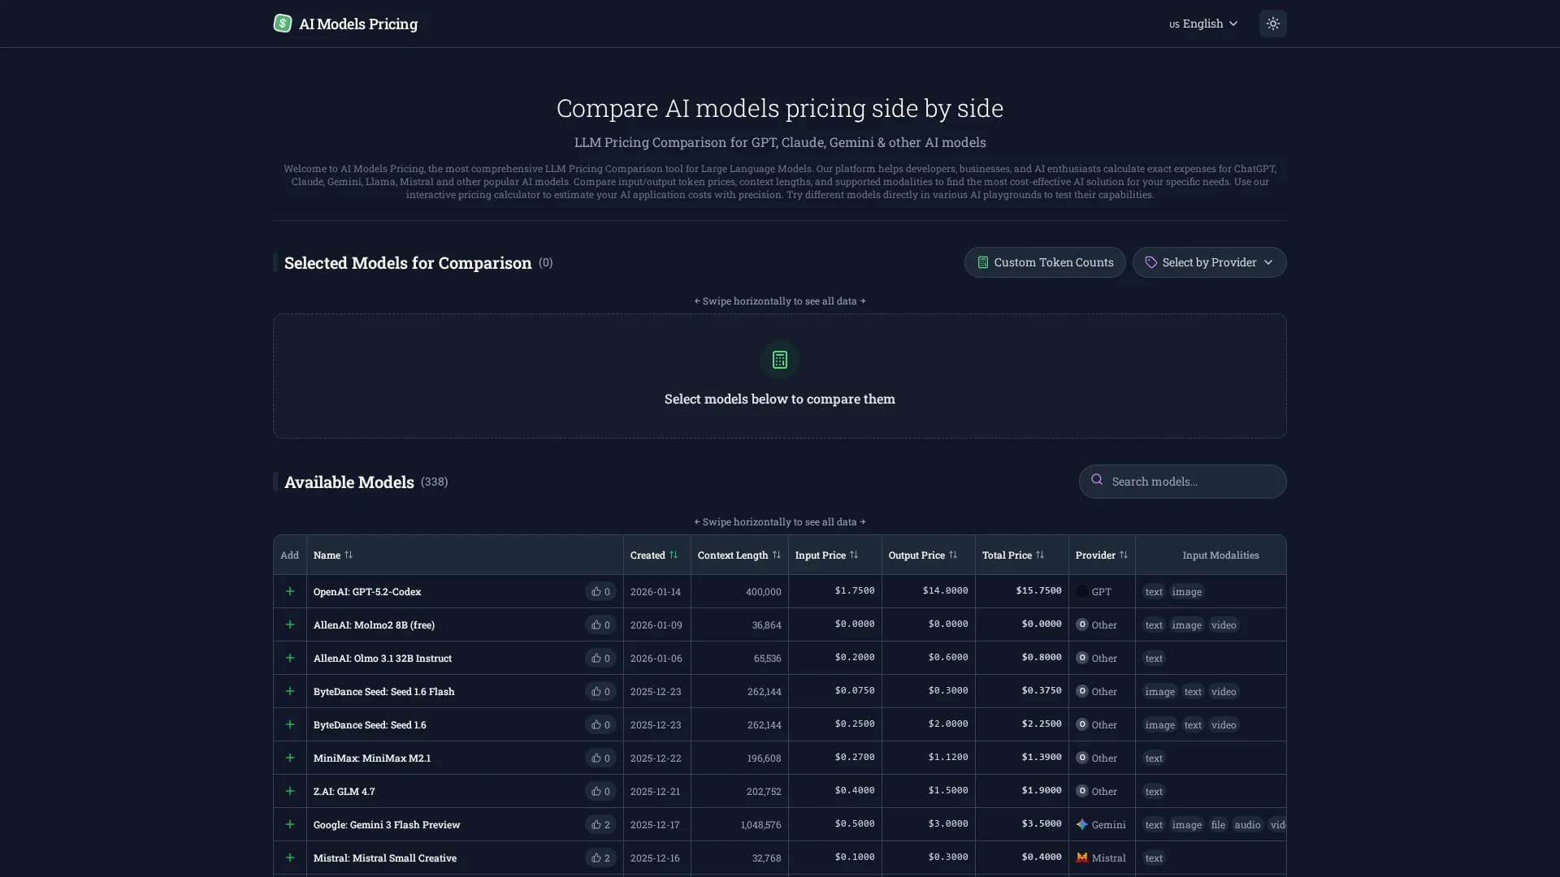Add MiniMax M2.1 to comparison
The height and width of the screenshot is (877, 1560).
290,758
